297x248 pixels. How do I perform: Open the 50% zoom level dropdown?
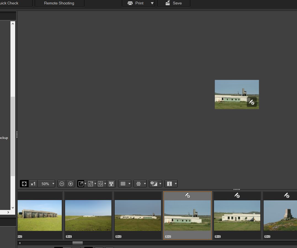pyautogui.click(x=53, y=184)
